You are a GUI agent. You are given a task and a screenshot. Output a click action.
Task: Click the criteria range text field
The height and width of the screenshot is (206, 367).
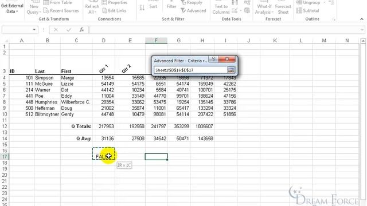[x=190, y=70]
